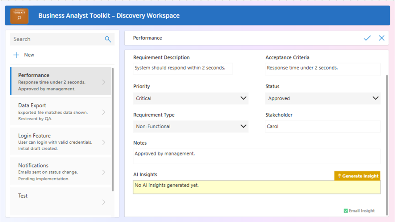Viewport: 395px width, 222px height.
Task: Edit the Stakeholder field containing Carol
Action: [323, 126]
